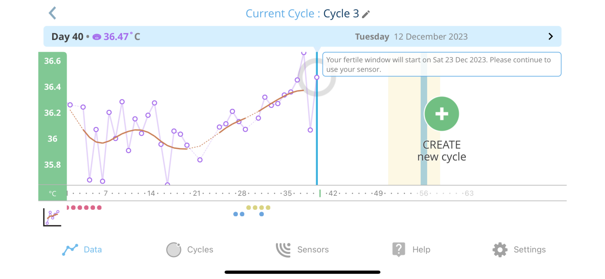605x279 pixels.
Task: Tap the back arrow at top left
Action: pos(52,13)
